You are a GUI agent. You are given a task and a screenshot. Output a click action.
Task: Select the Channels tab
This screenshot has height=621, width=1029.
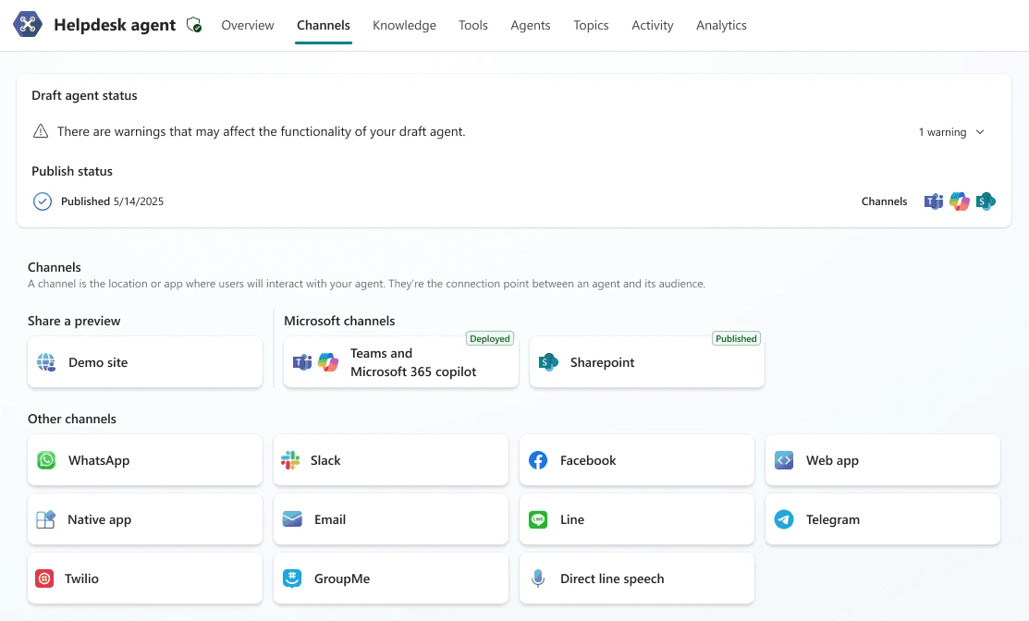tap(324, 25)
